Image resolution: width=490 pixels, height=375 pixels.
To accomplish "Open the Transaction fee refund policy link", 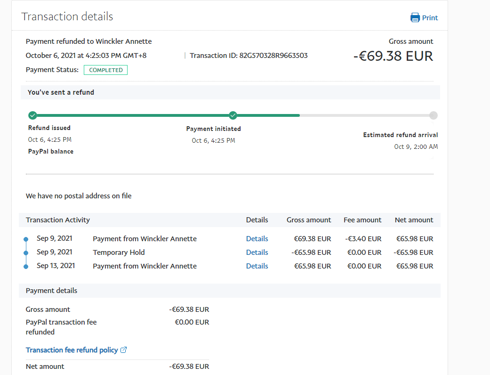I will tap(72, 350).
